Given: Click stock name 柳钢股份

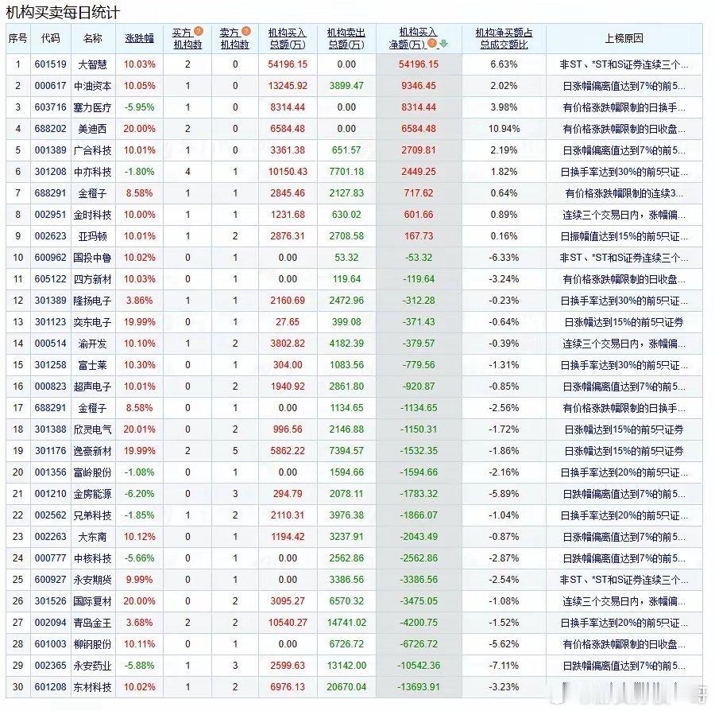Looking at the screenshot, I should 93,643.
